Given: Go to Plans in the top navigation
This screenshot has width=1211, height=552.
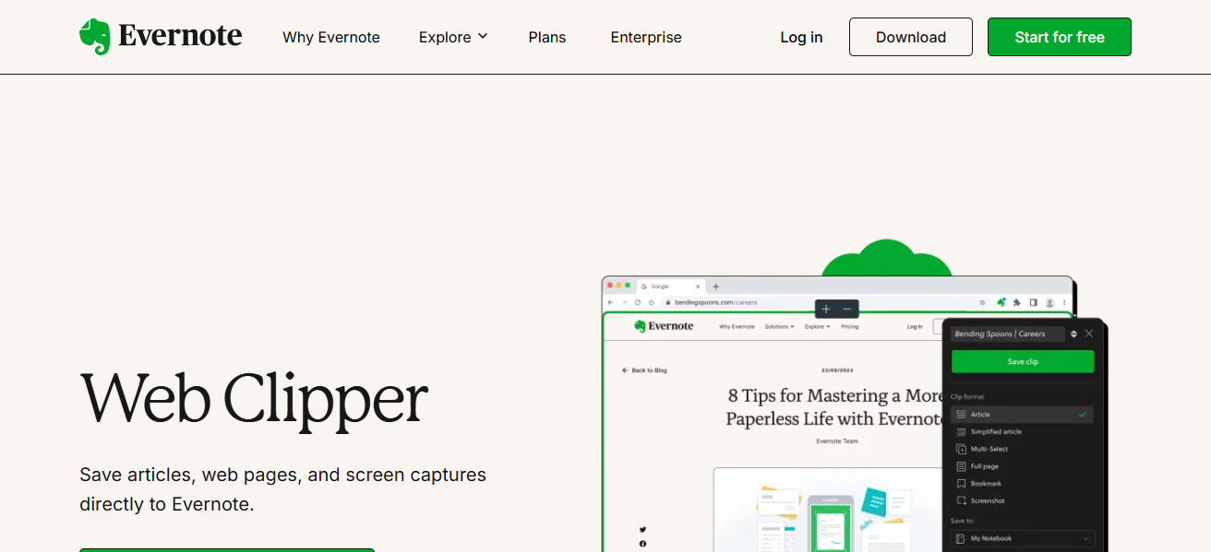Looking at the screenshot, I should pyautogui.click(x=547, y=37).
